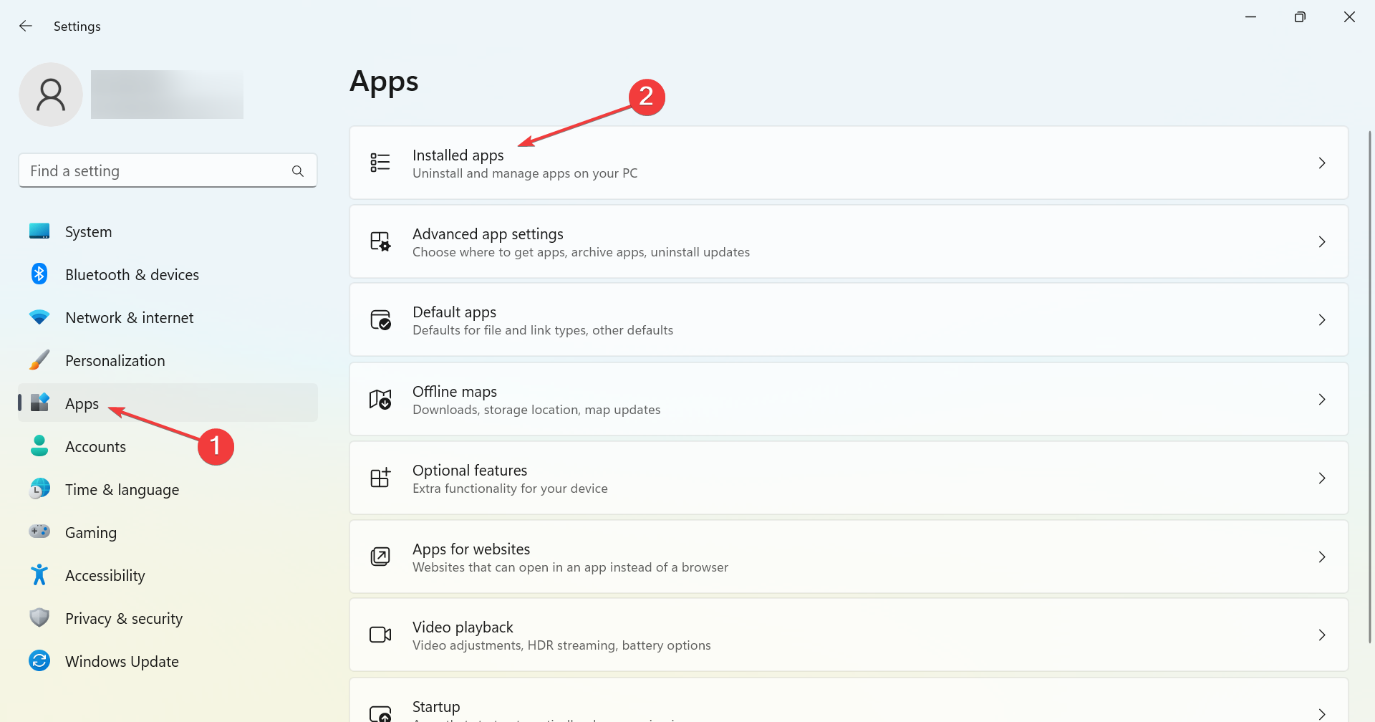This screenshot has height=722, width=1375.
Task: Open Gaming settings category
Action: tap(168, 532)
